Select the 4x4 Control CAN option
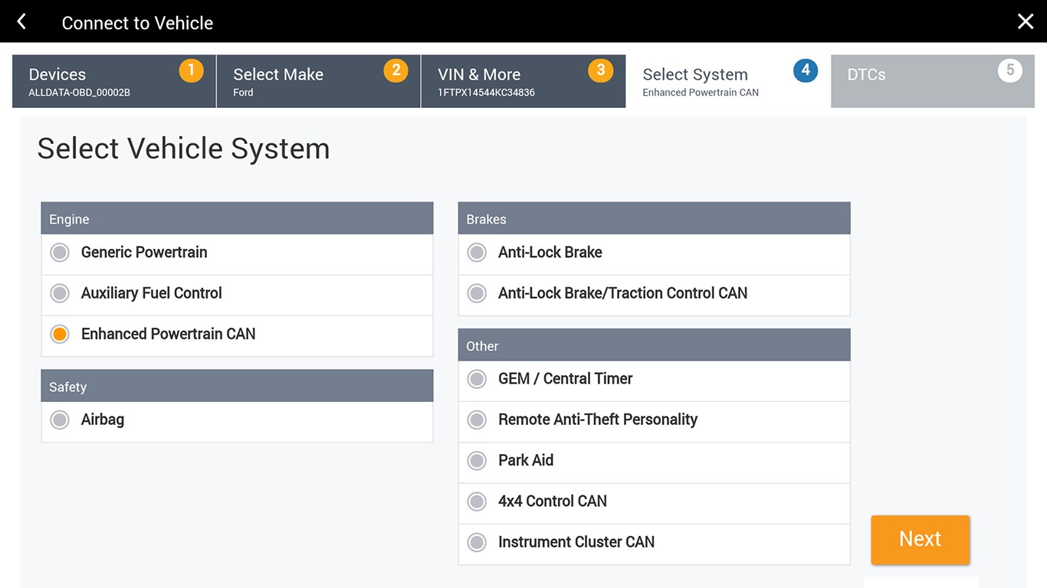This screenshot has height=588, width=1047. coord(477,501)
